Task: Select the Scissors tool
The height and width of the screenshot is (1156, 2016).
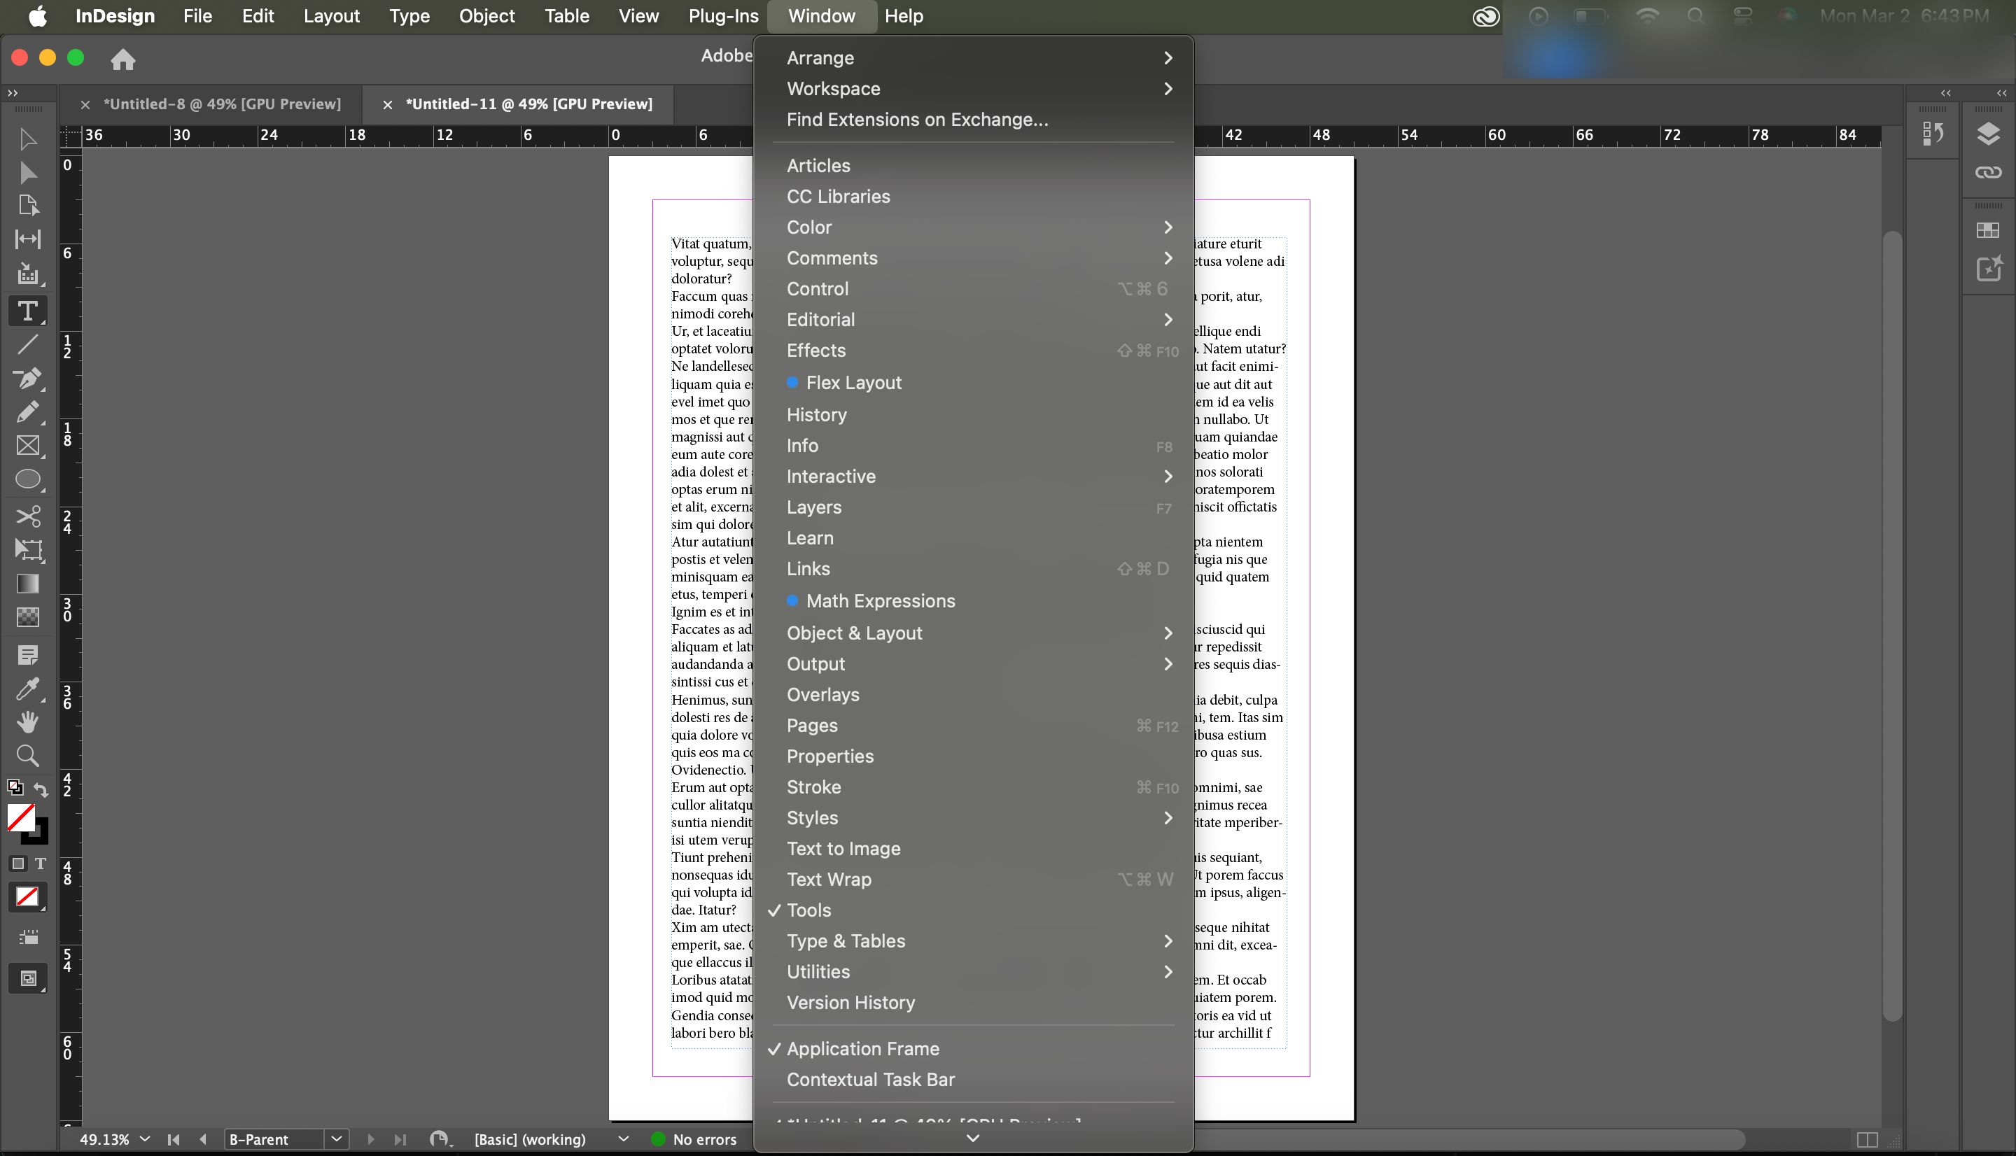Action: [28, 517]
